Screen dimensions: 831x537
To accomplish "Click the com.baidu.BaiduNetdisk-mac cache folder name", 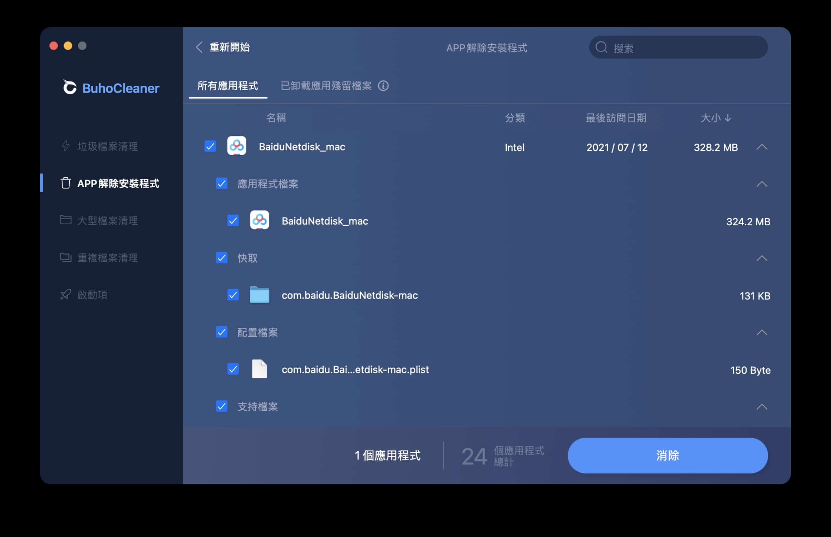I will (x=350, y=295).
